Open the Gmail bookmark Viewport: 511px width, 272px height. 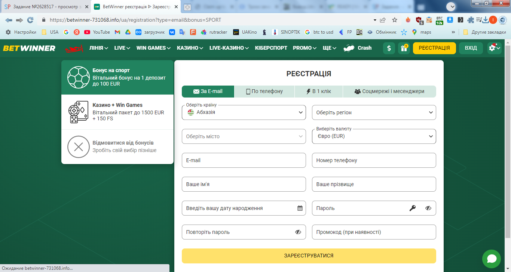[x=117, y=32]
